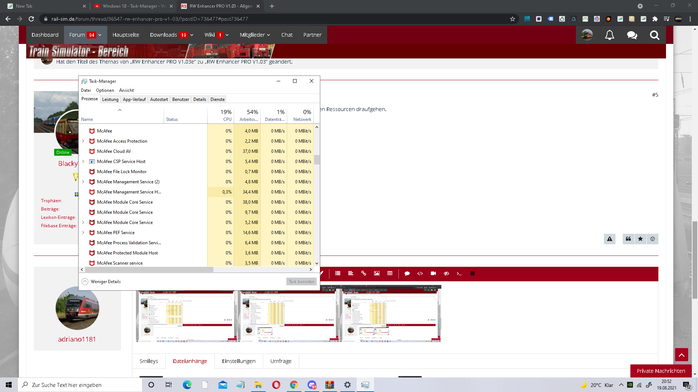Image resolution: width=698 pixels, height=392 pixels.
Task: Insert media with the video camera icon
Action: pyautogui.click(x=433, y=273)
